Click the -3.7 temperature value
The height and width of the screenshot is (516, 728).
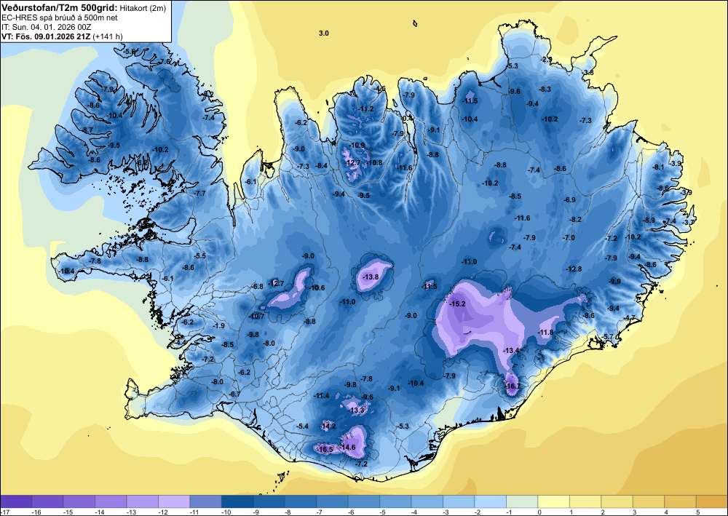tap(688, 222)
